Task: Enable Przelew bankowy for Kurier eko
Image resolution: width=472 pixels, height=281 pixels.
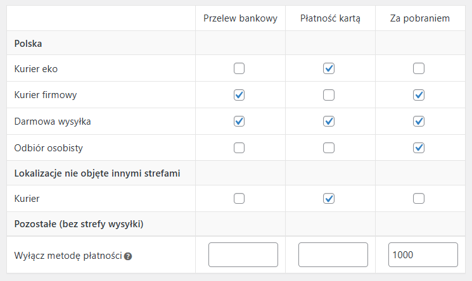Action: [x=239, y=68]
